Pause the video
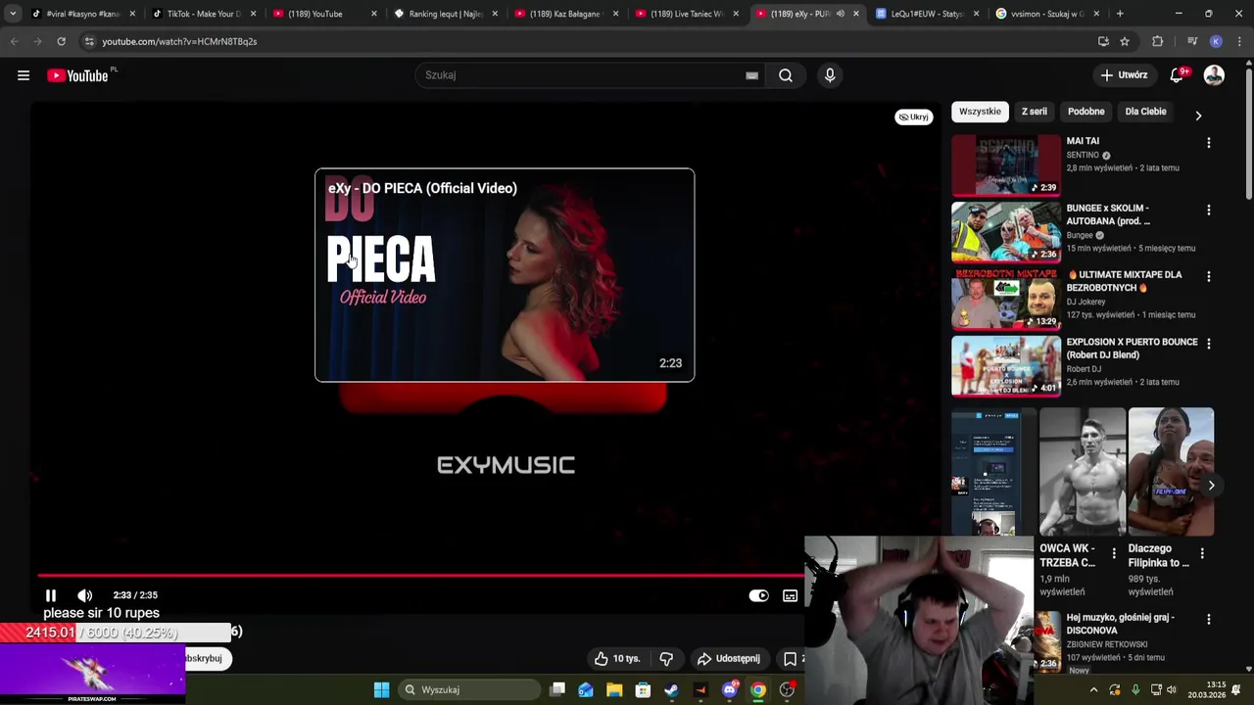1254x705 pixels. point(51,595)
